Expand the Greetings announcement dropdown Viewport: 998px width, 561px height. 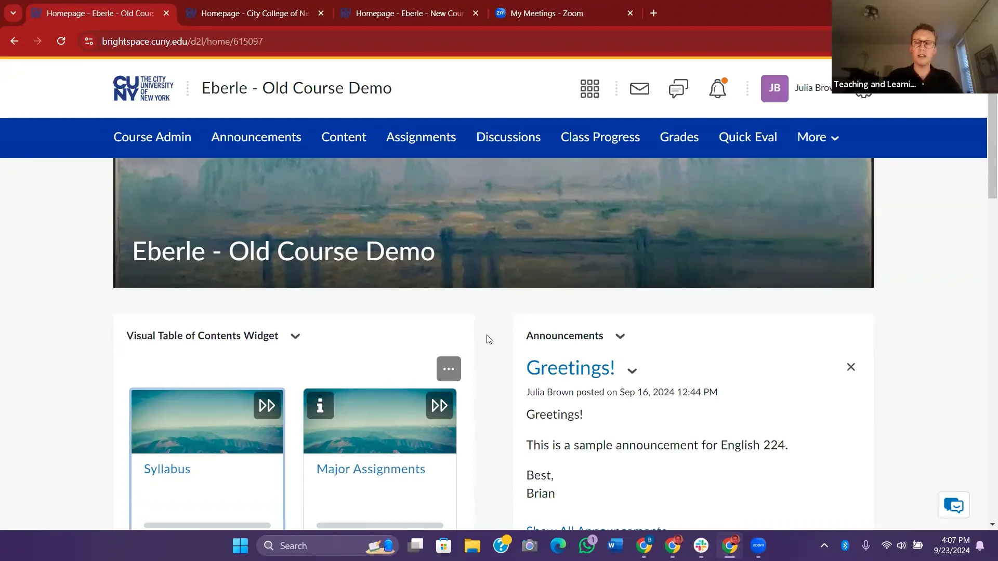click(632, 370)
